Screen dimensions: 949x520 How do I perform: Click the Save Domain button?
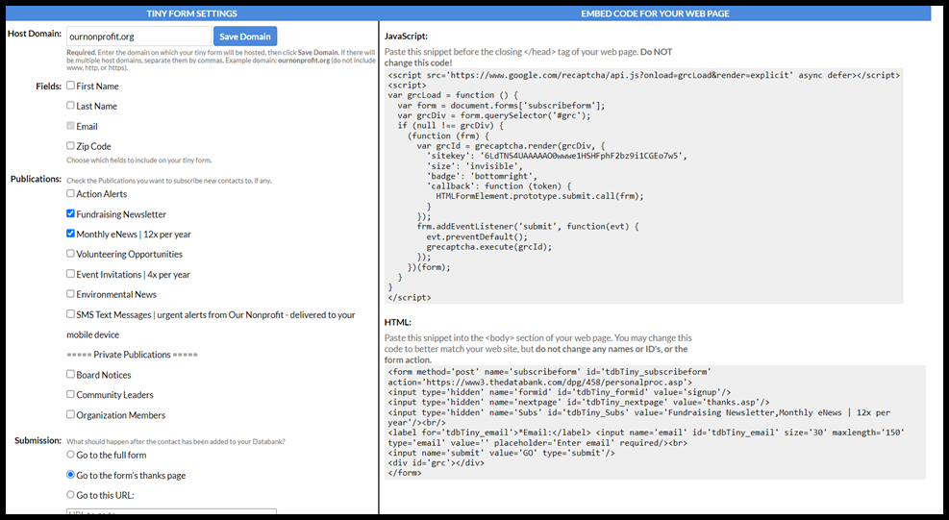tap(245, 37)
